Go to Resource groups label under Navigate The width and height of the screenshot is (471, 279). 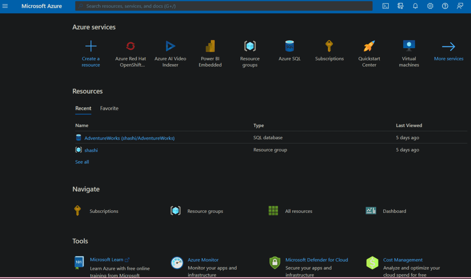point(205,211)
